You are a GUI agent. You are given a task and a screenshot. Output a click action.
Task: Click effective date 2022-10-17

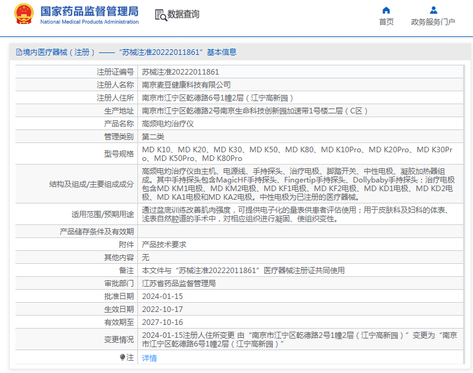pos(163,309)
